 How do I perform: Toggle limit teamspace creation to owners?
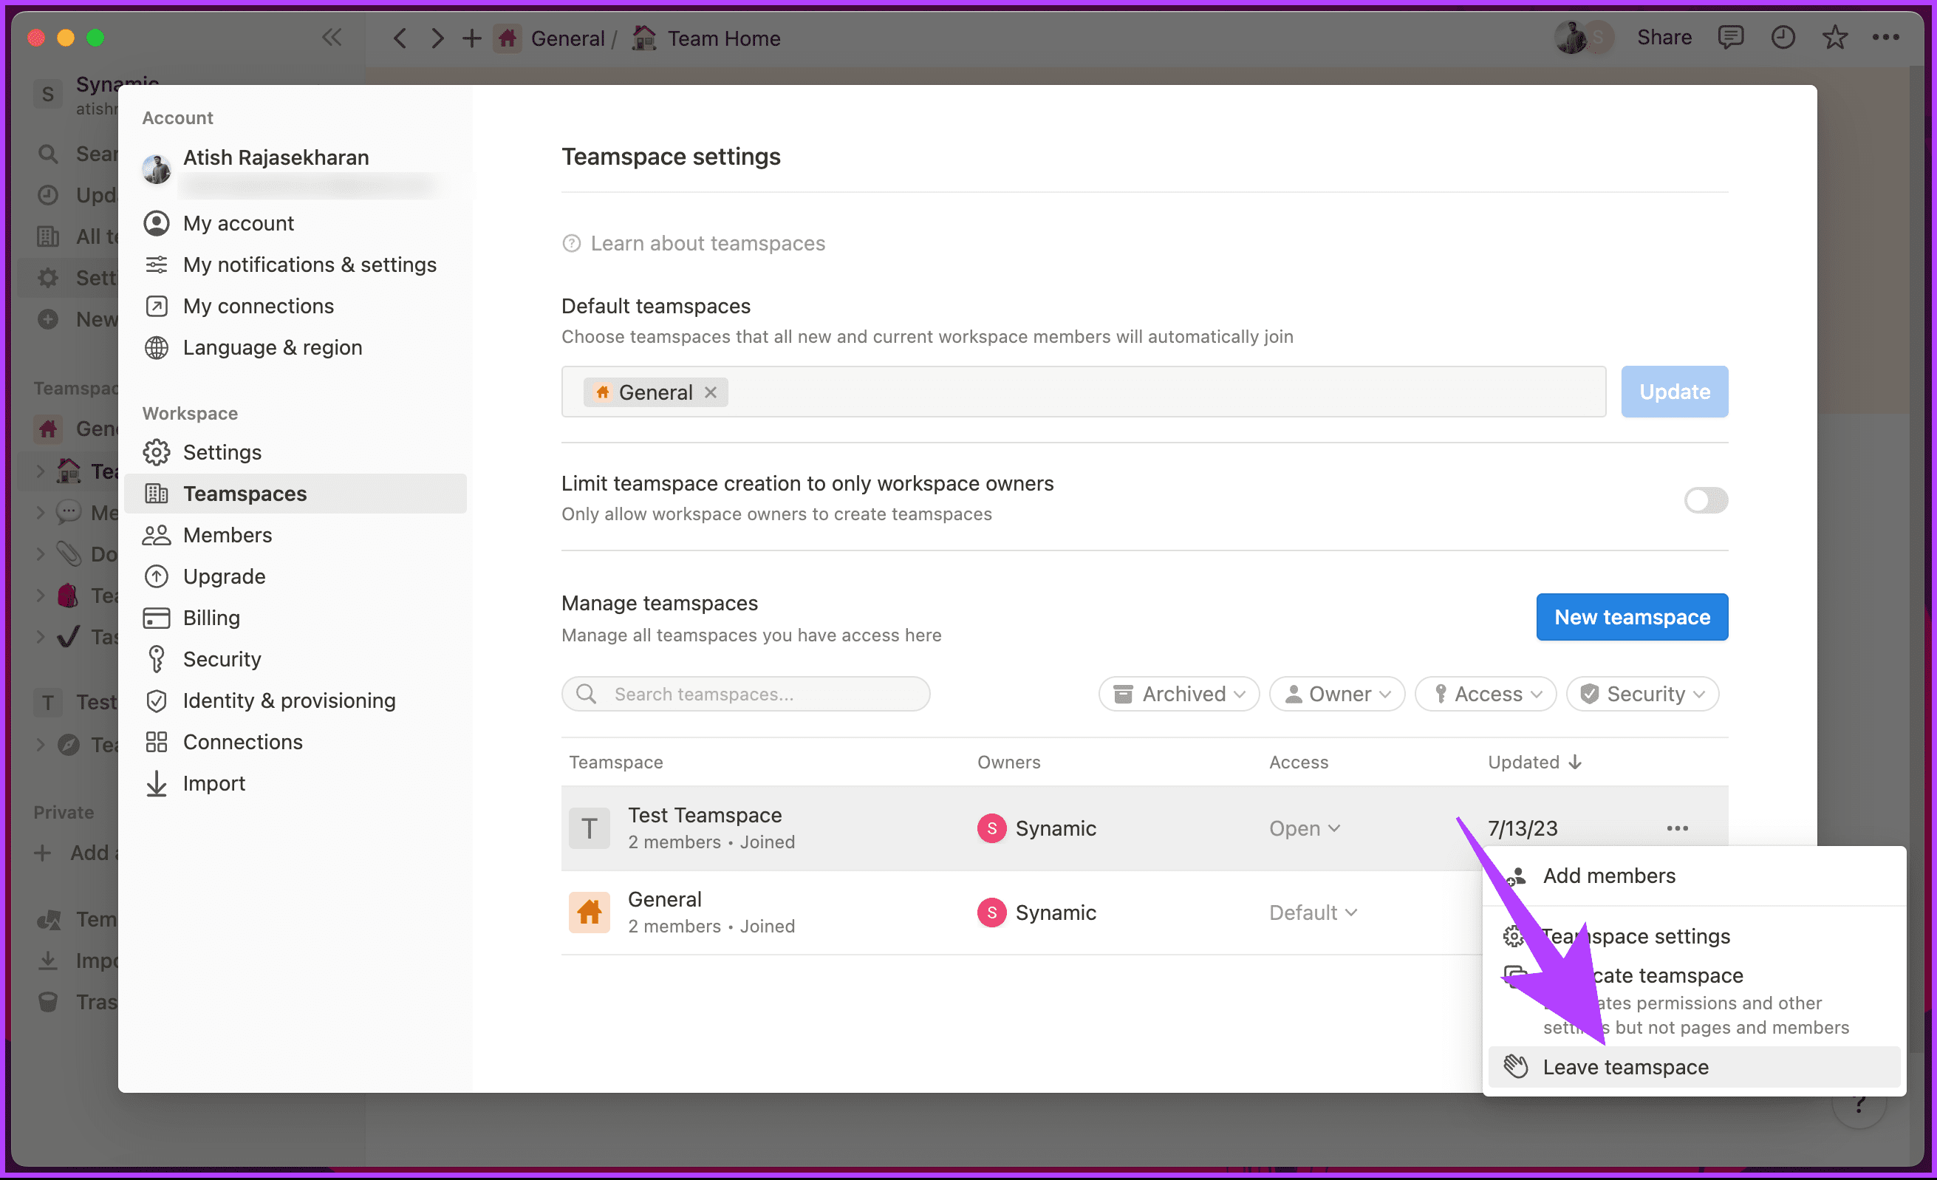[1705, 499]
